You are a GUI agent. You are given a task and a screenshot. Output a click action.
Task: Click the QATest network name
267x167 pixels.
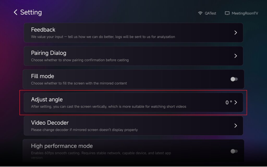pyautogui.click(x=210, y=13)
